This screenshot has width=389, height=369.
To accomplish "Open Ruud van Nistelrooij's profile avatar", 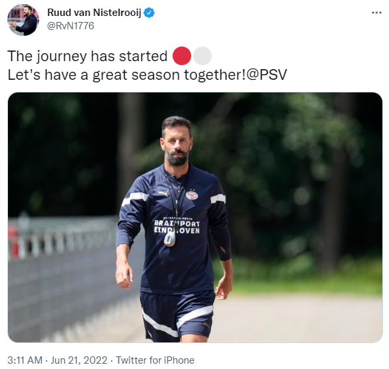I will coord(23,20).
